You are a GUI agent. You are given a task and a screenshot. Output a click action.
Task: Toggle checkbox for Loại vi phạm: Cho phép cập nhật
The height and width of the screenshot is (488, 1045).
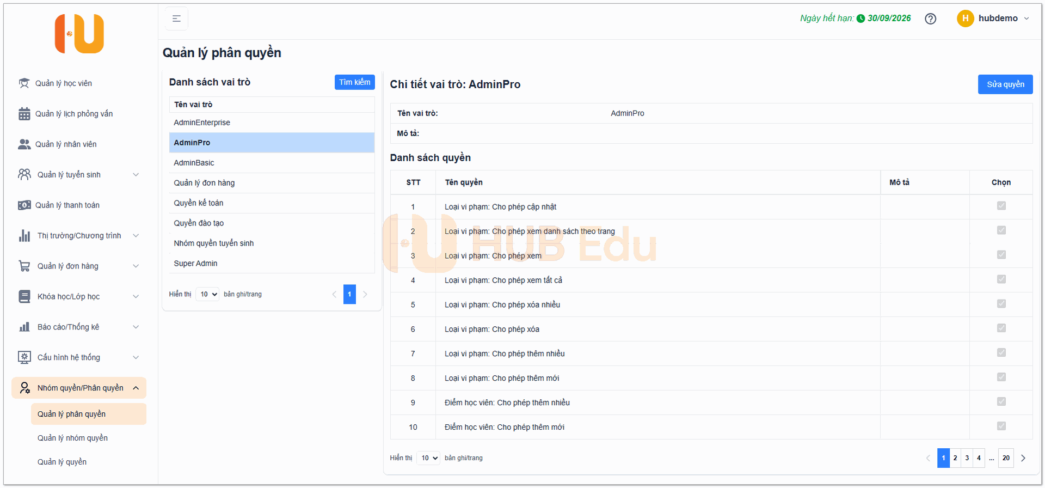(1001, 206)
